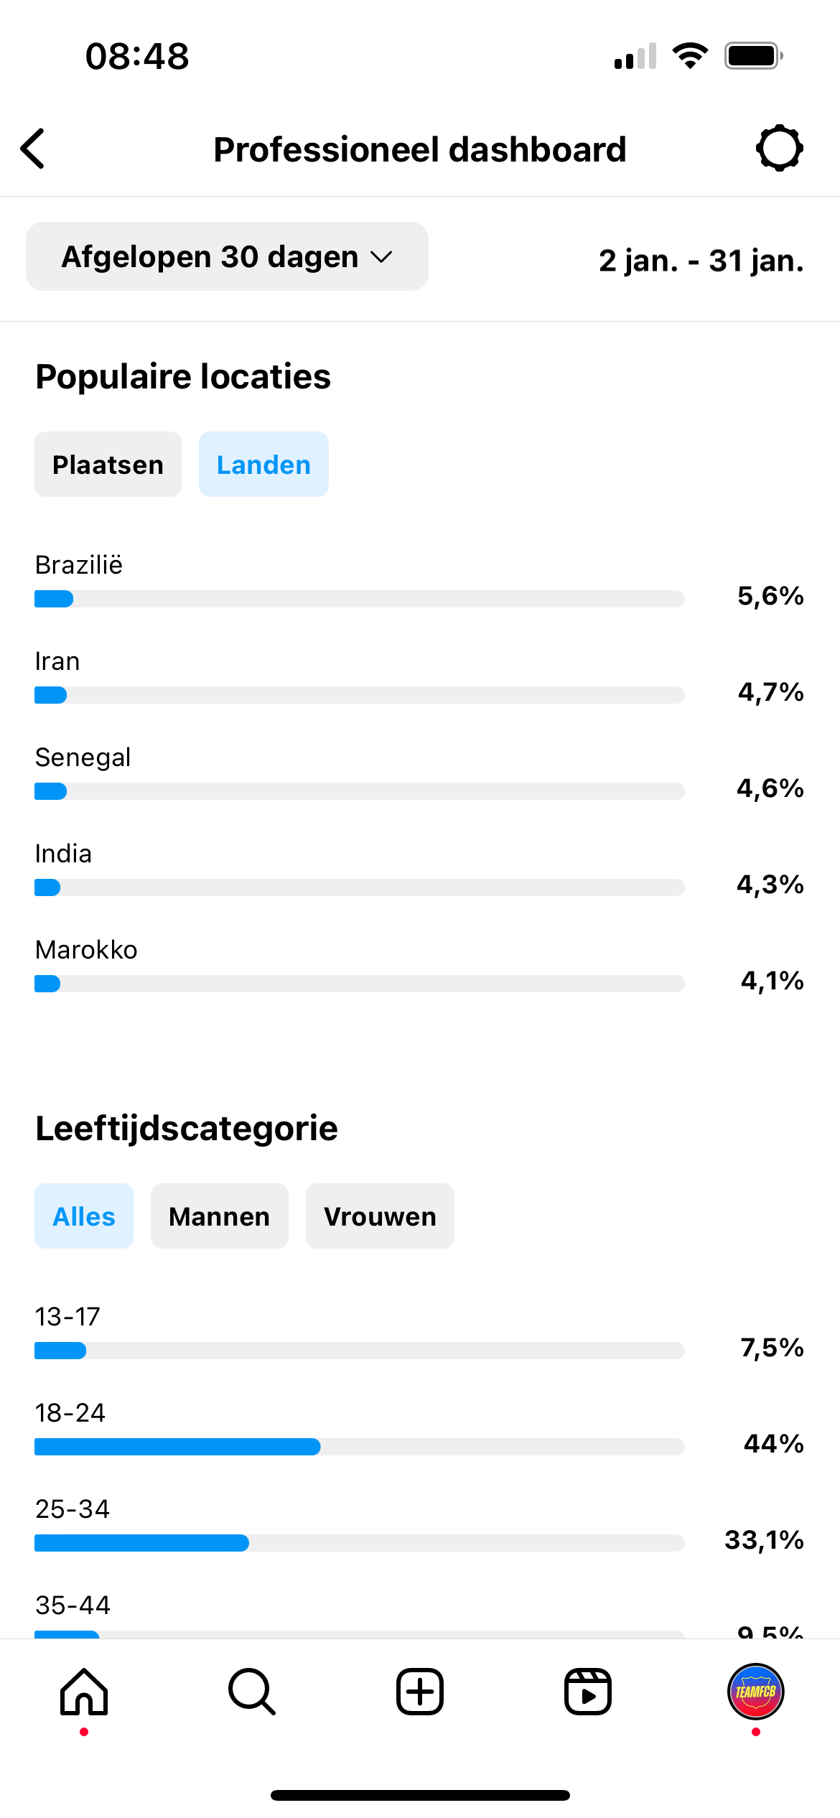Open the Search magnifier icon
This screenshot has width=840, height=1818.
tap(252, 1692)
